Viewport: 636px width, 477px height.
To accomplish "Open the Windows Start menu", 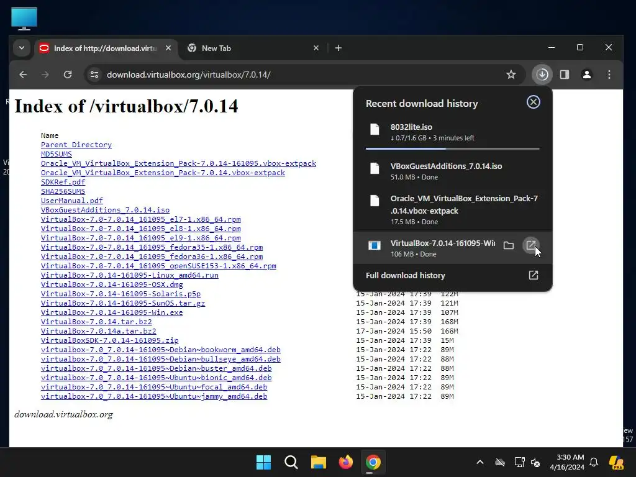I will pyautogui.click(x=263, y=462).
